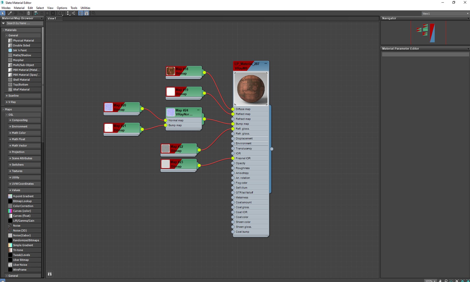
Task: Select the 4-point Gradient color swatch
Action: pyautogui.click(x=10, y=196)
